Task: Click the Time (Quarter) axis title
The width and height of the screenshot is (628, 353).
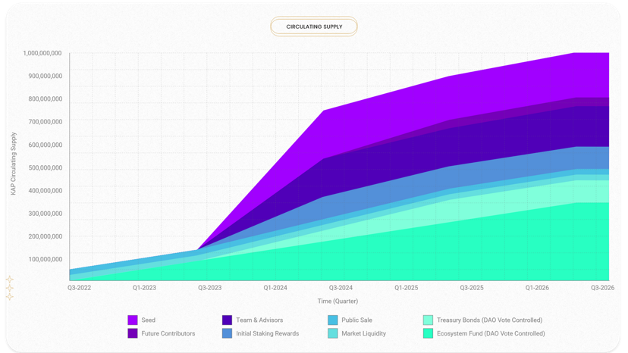Action: 338,301
